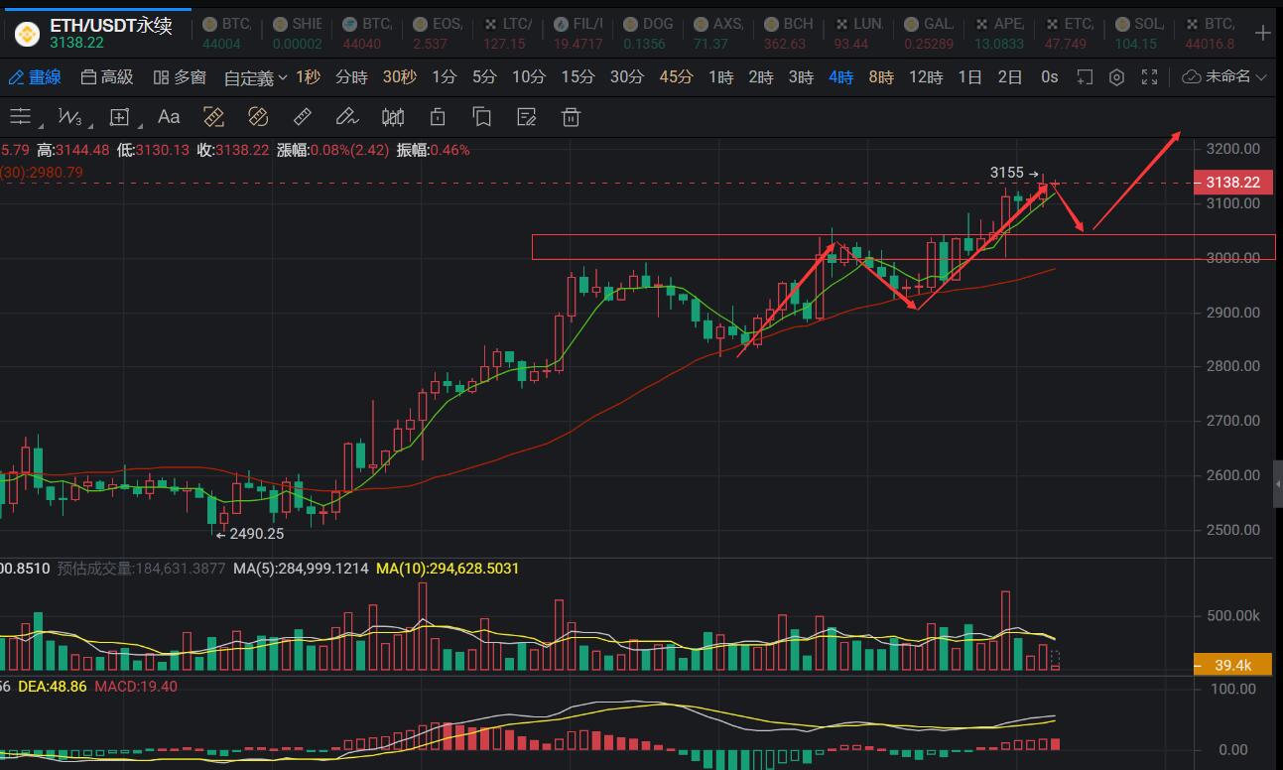Switch to the FIL symbol tab

[x=578, y=33]
